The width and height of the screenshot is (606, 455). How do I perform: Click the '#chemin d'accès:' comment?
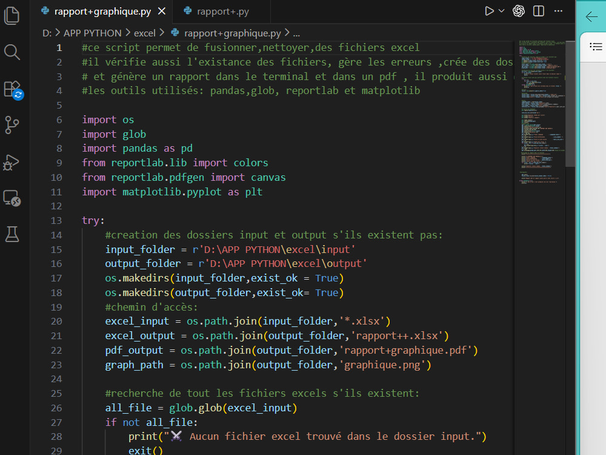(x=151, y=307)
